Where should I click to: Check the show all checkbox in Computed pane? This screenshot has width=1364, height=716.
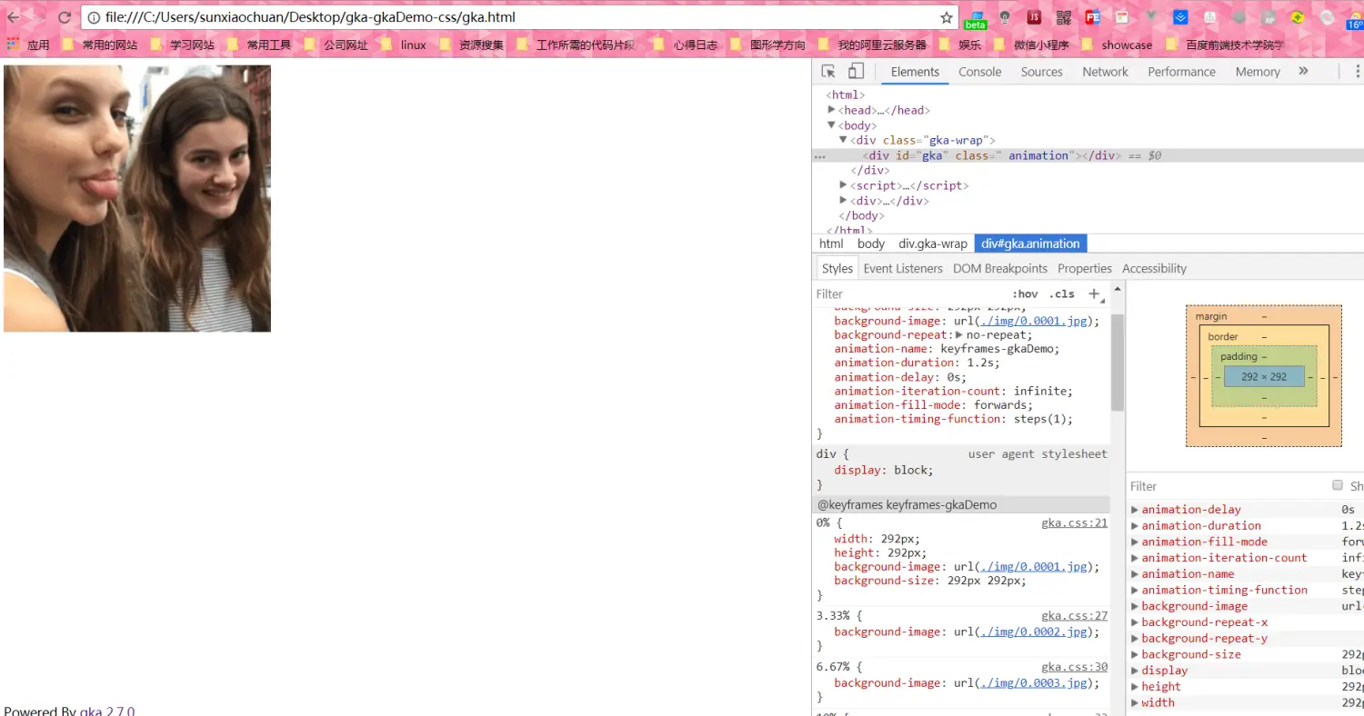coord(1337,485)
